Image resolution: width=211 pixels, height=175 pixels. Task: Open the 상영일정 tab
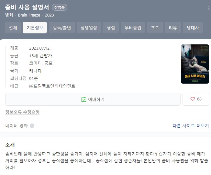(x=89, y=28)
